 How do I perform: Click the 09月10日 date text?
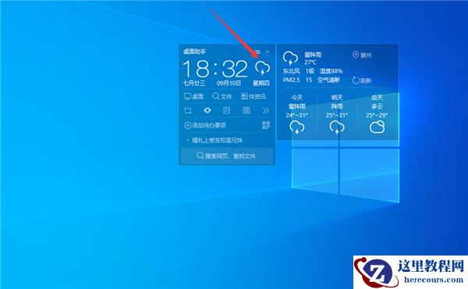click(x=229, y=83)
